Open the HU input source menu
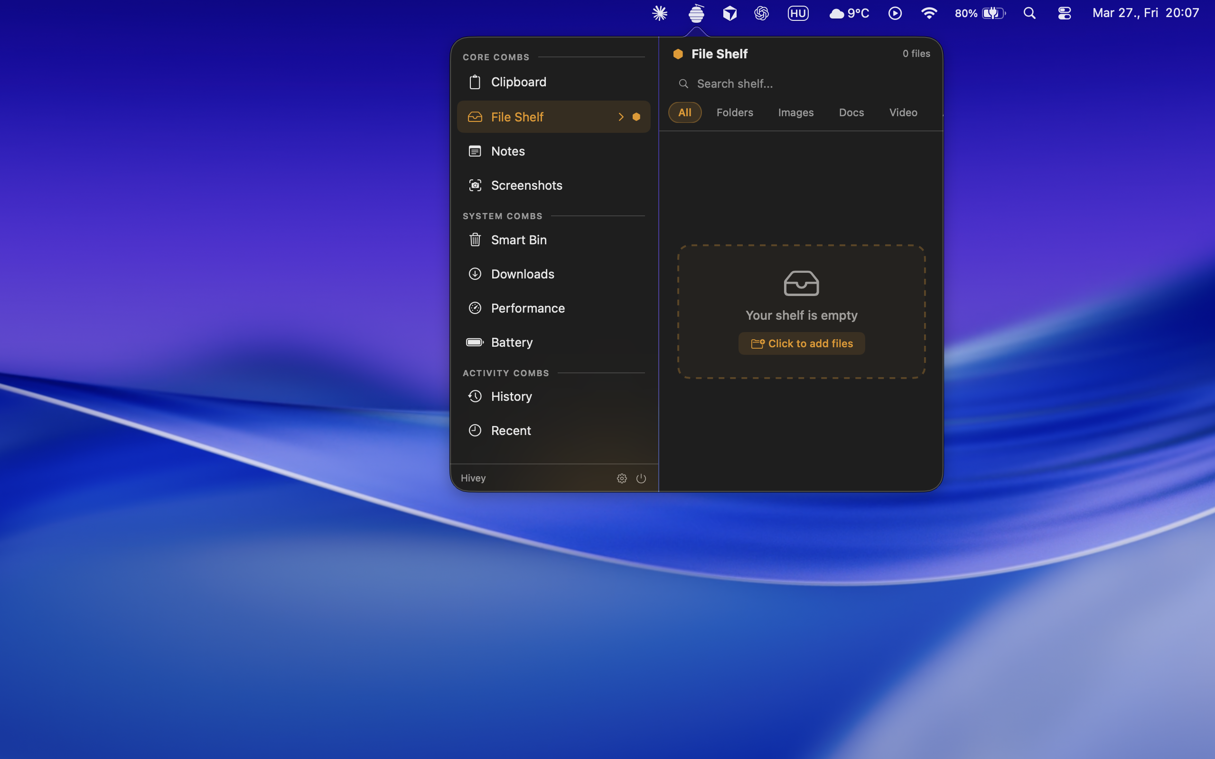Viewport: 1215px width, 759px height. pyautogui.click(x=798, y=14)
